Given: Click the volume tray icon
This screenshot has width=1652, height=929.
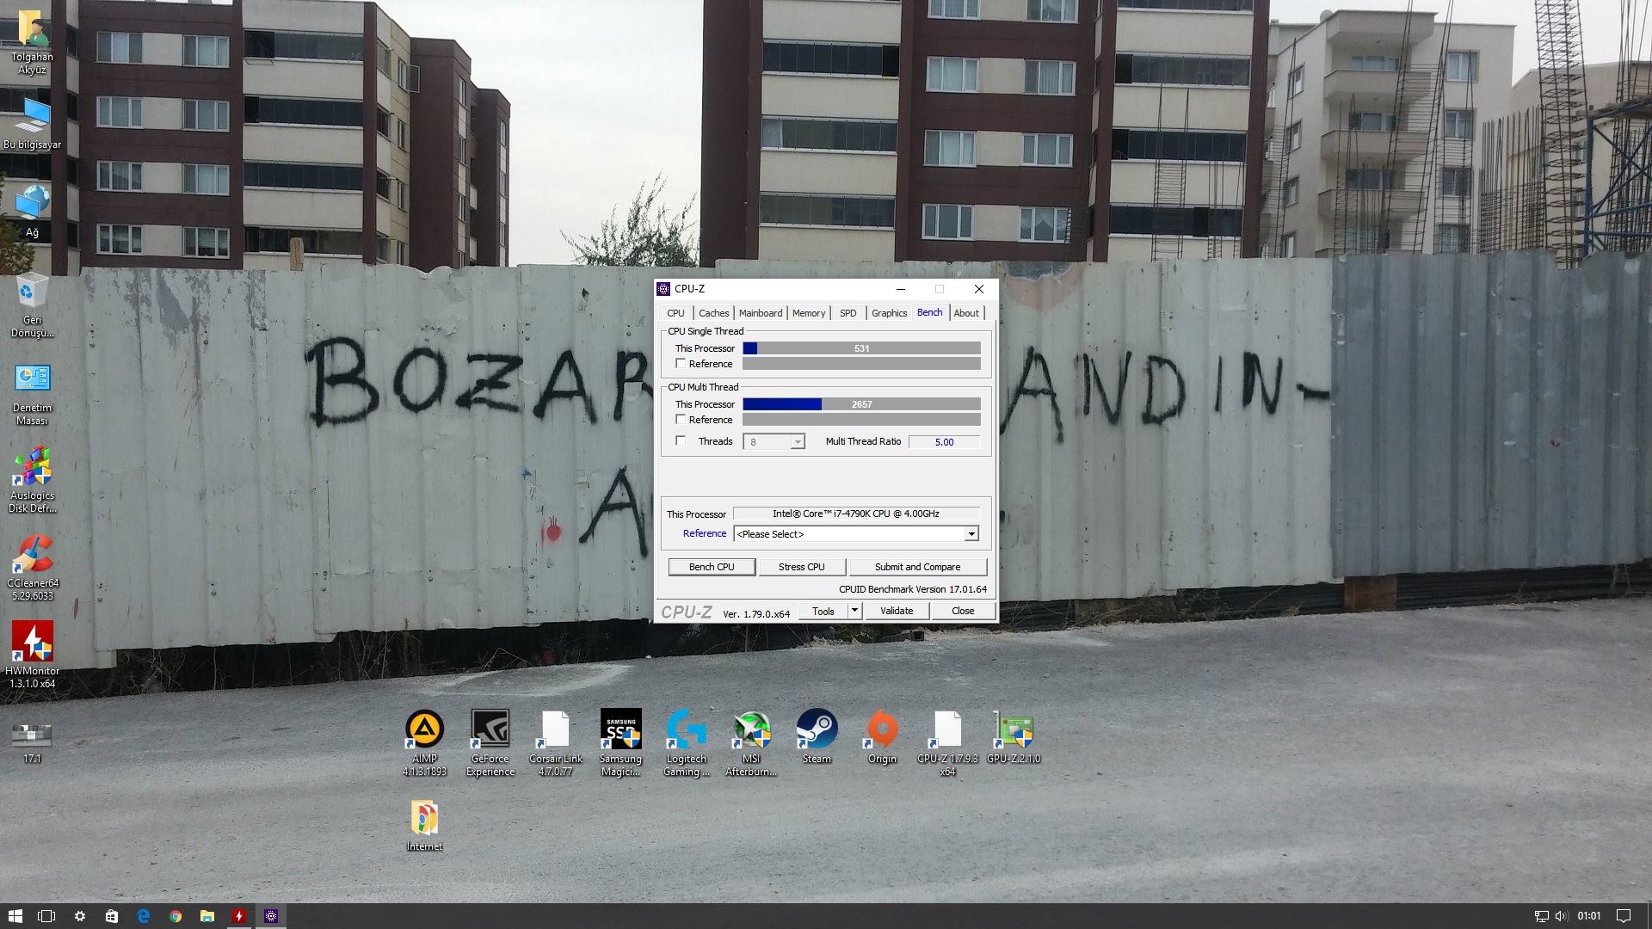Looking at the screenshot, I should (x=1562, y=916).
